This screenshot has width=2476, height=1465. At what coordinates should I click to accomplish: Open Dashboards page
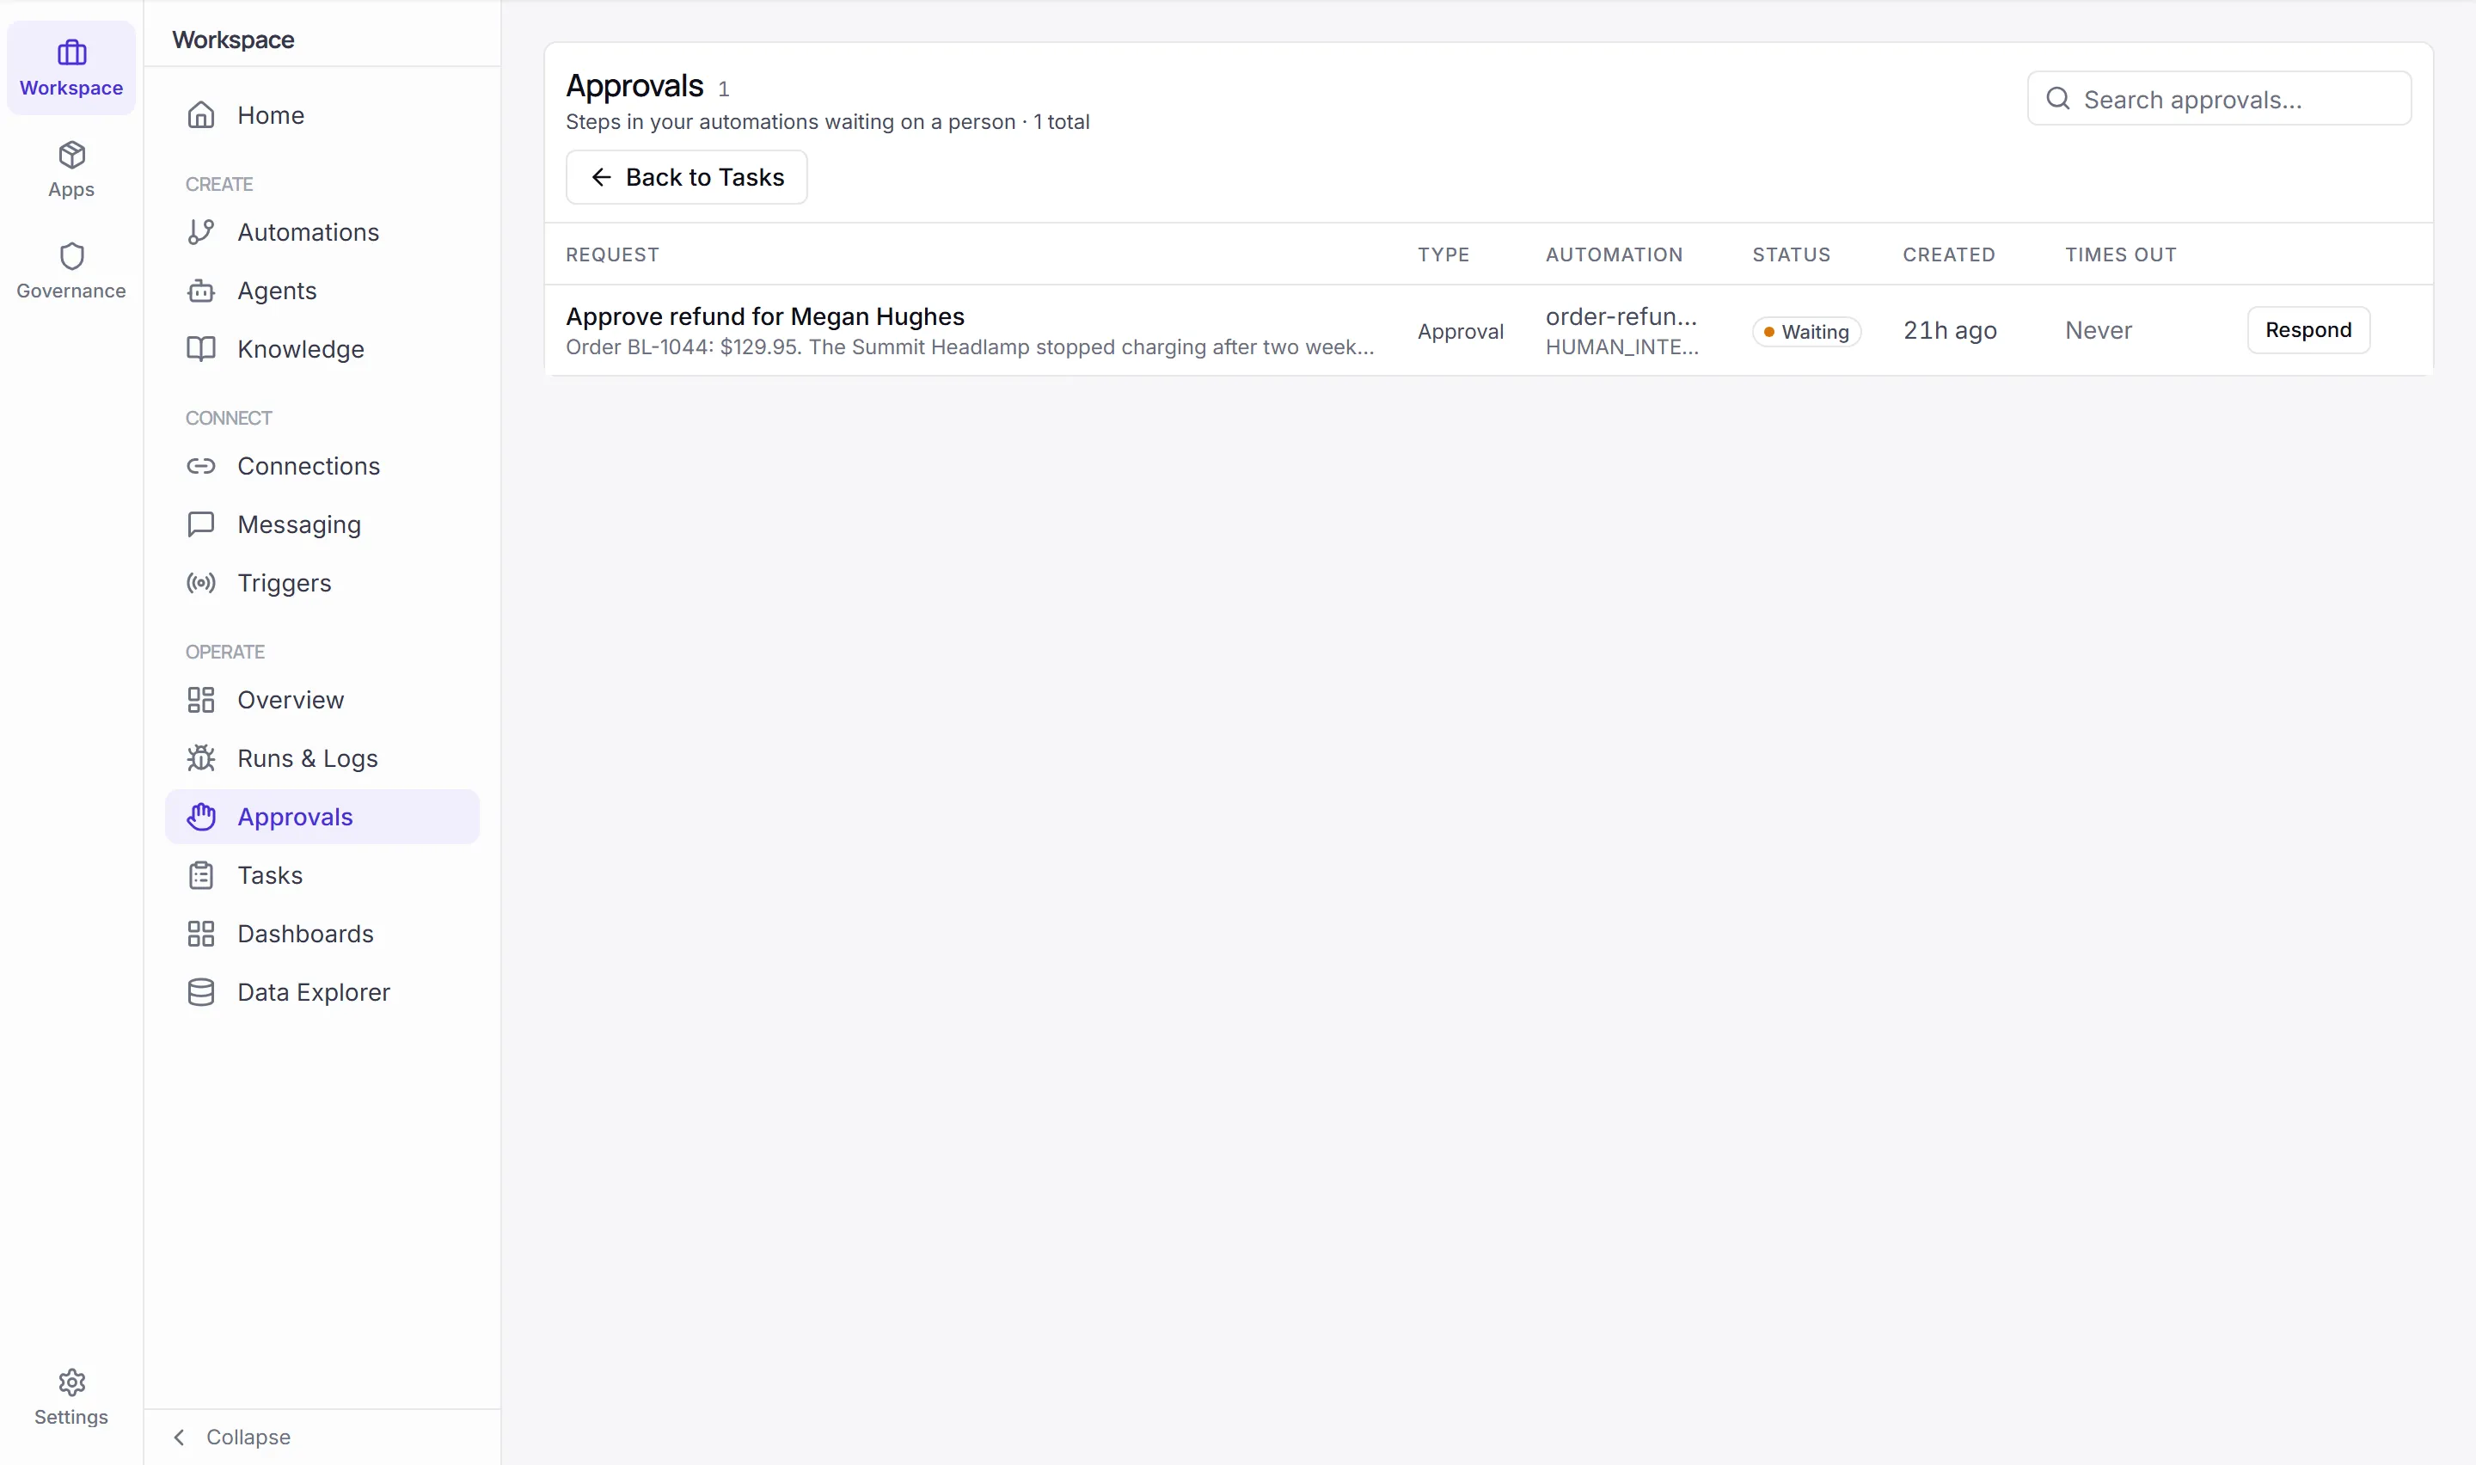322,934
